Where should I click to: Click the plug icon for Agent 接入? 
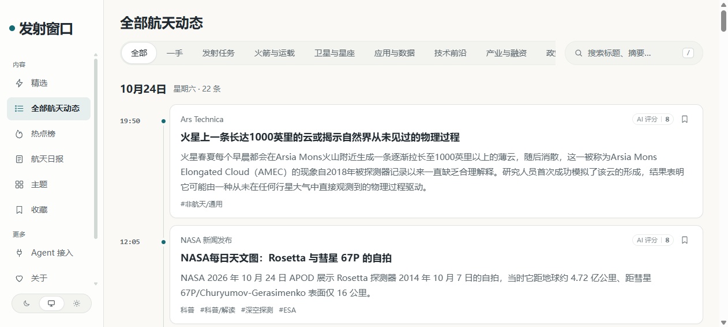pos(19,253)
